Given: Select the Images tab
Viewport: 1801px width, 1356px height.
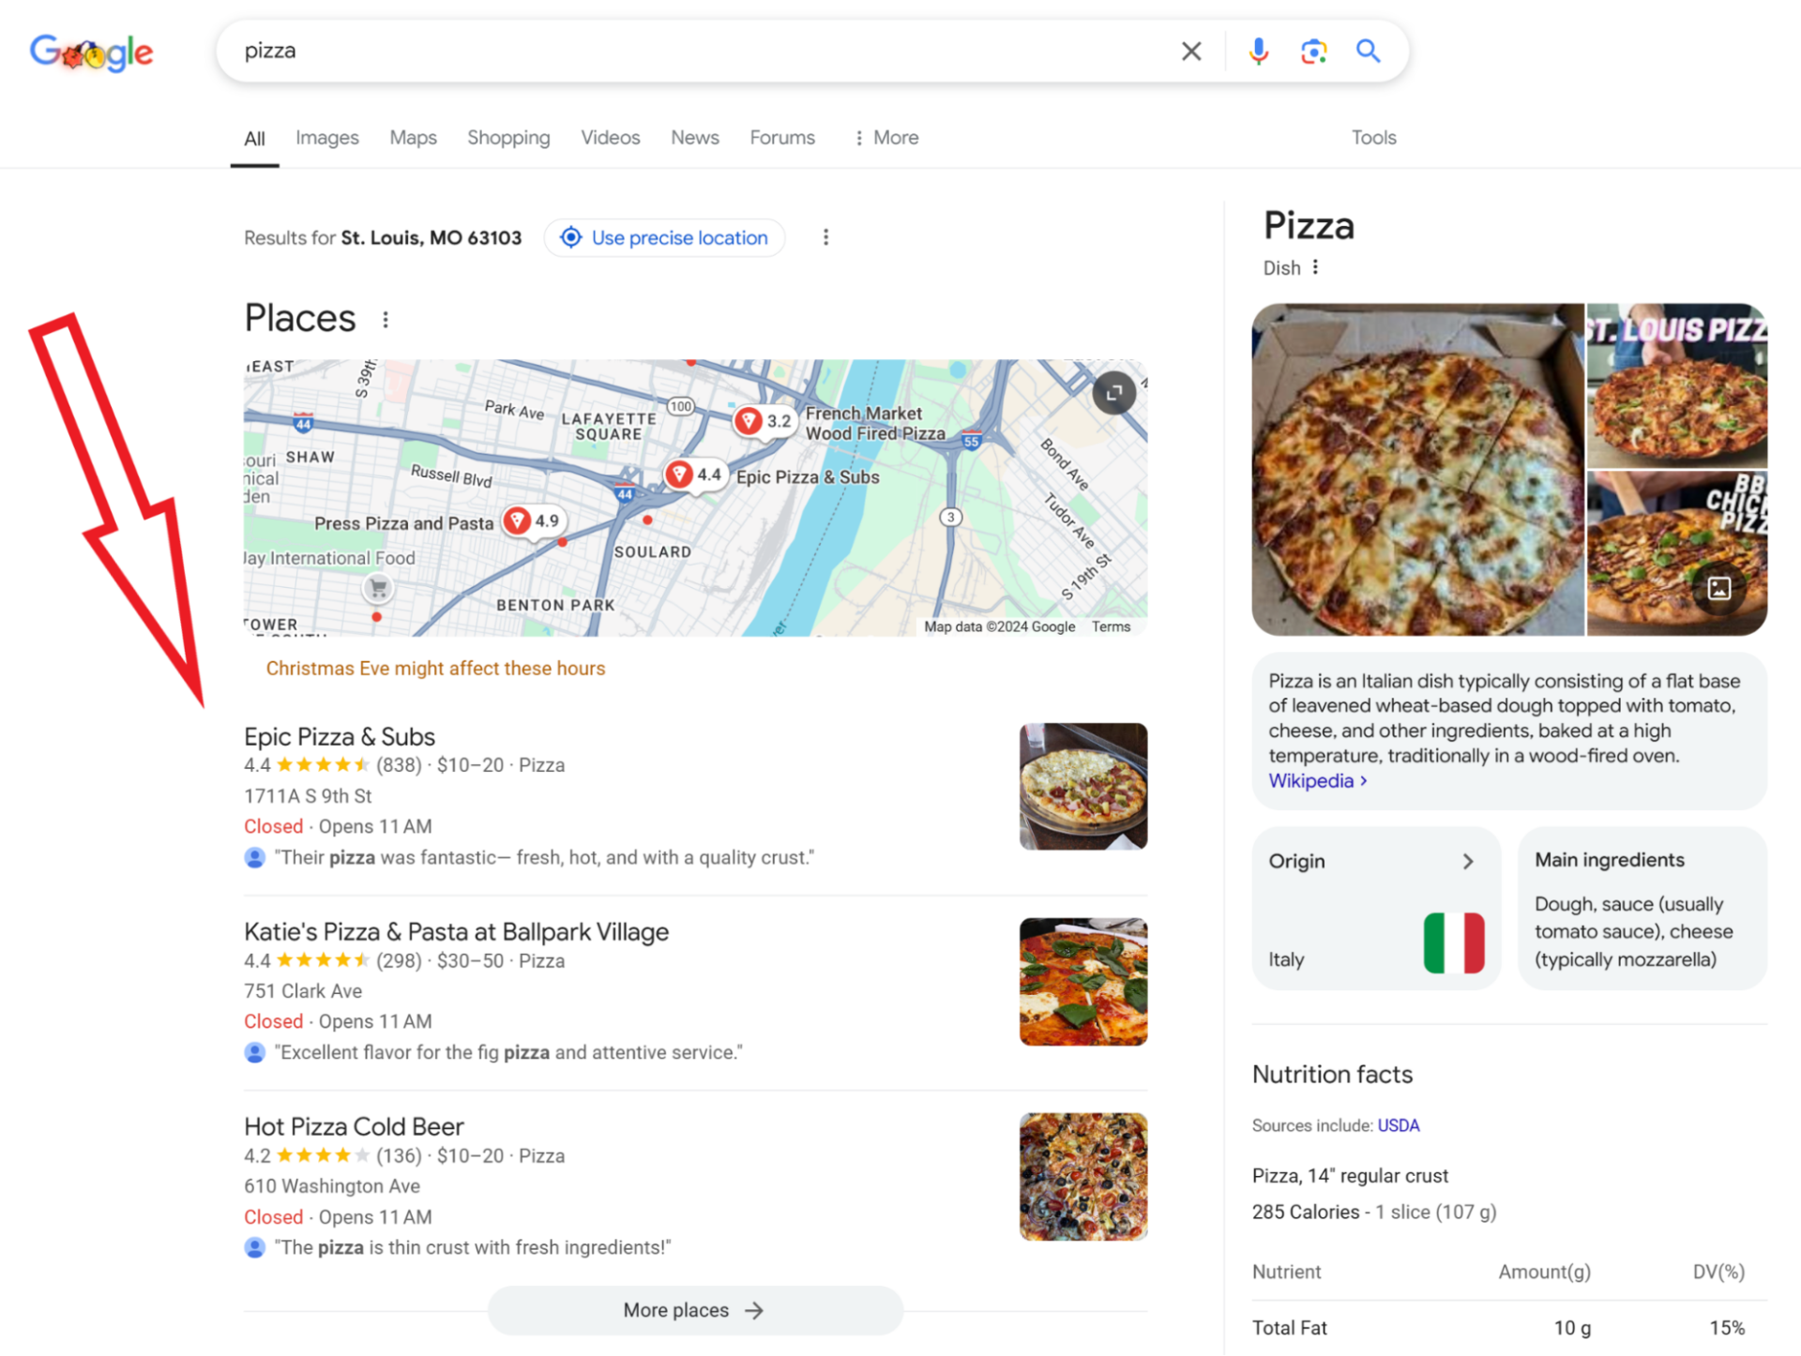Looking at the screenshot, I should (x=325, y=137).
